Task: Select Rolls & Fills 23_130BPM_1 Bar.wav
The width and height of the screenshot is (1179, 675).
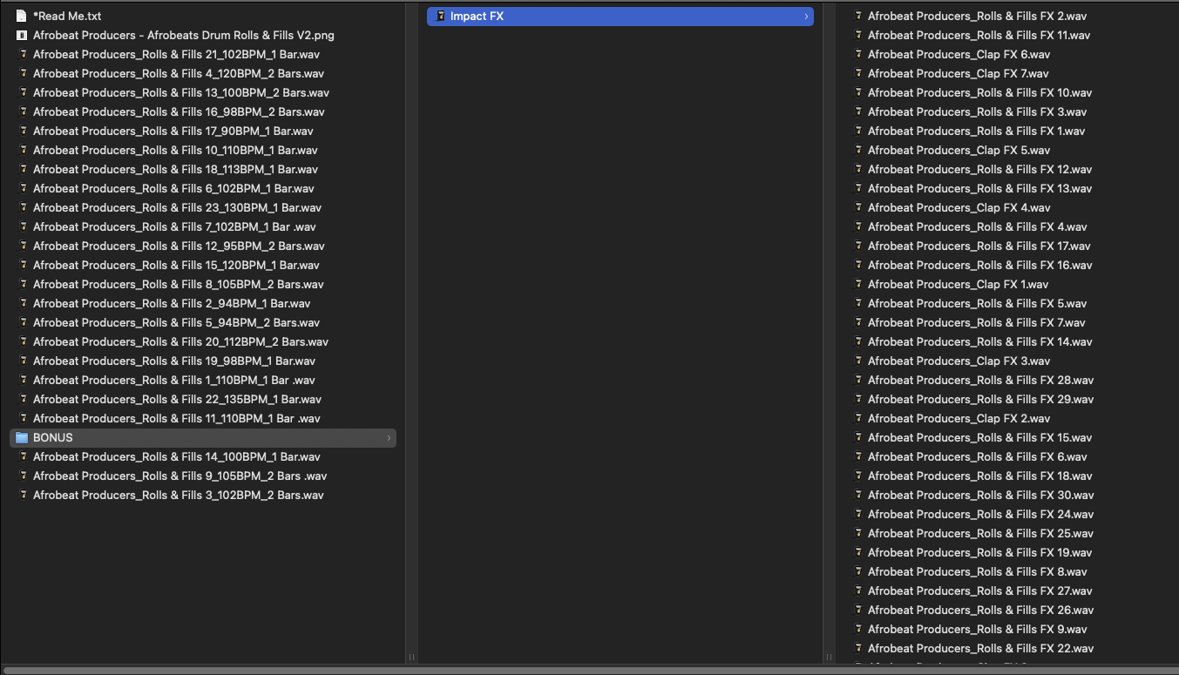Action: 177,207
